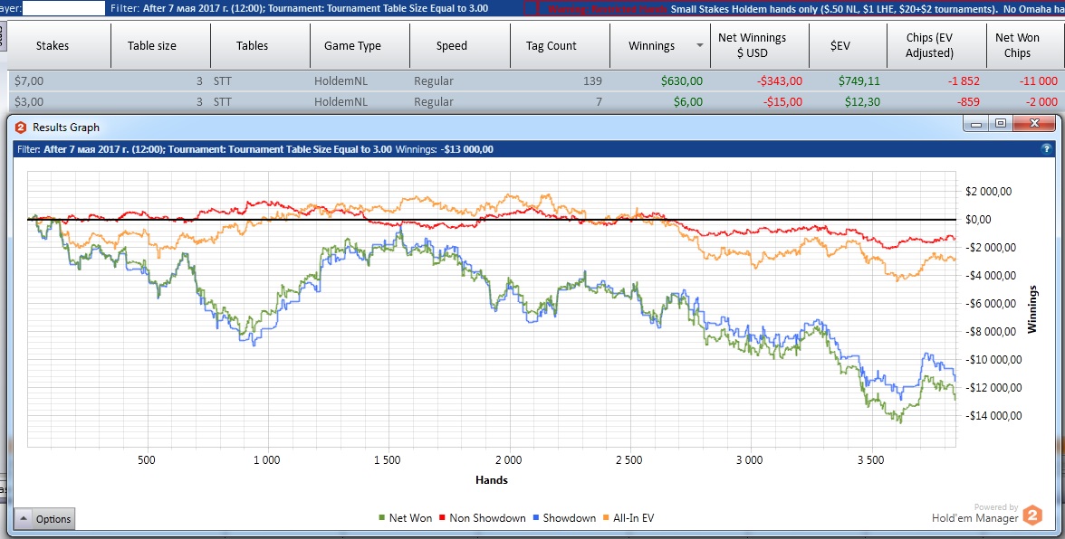Click the Winnings column sort arrow
Screen dimensions: 1065x539
(x=699, y=46)
